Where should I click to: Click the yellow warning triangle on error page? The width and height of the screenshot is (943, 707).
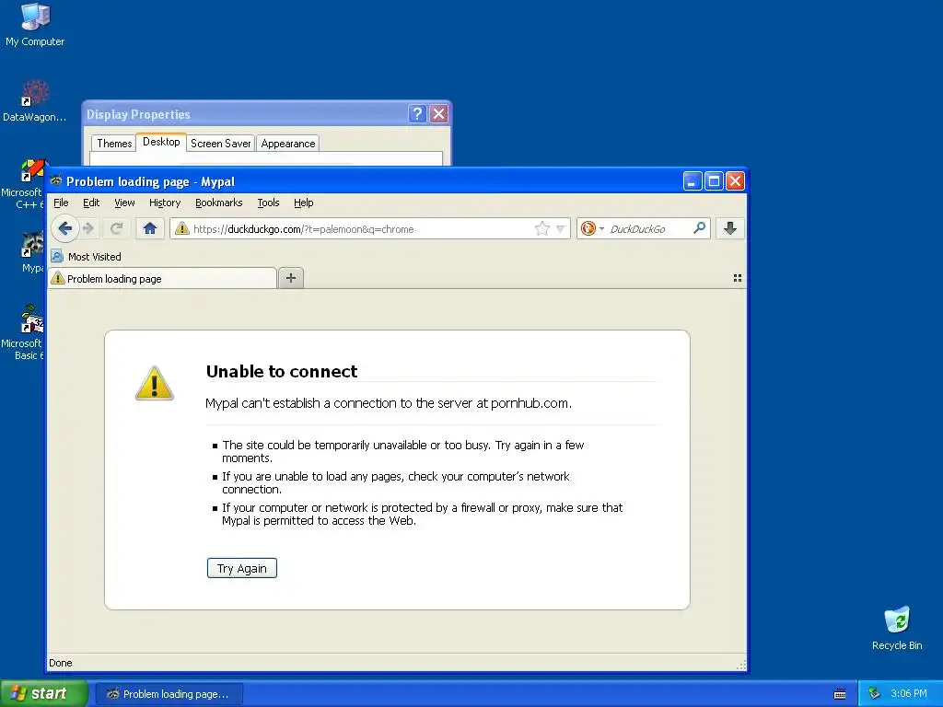(155, 383)
